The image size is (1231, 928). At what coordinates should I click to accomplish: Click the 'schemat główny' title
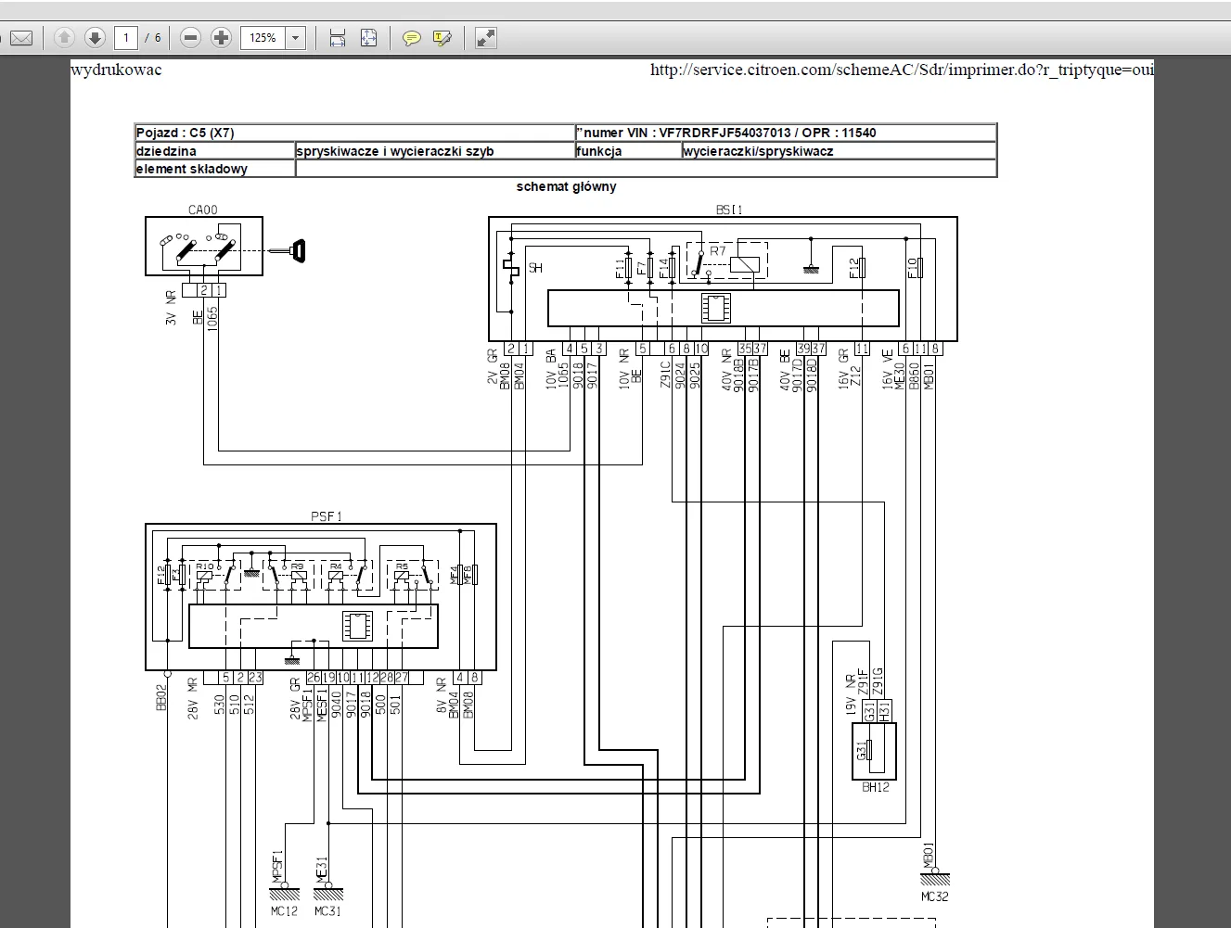click(566, 186)
